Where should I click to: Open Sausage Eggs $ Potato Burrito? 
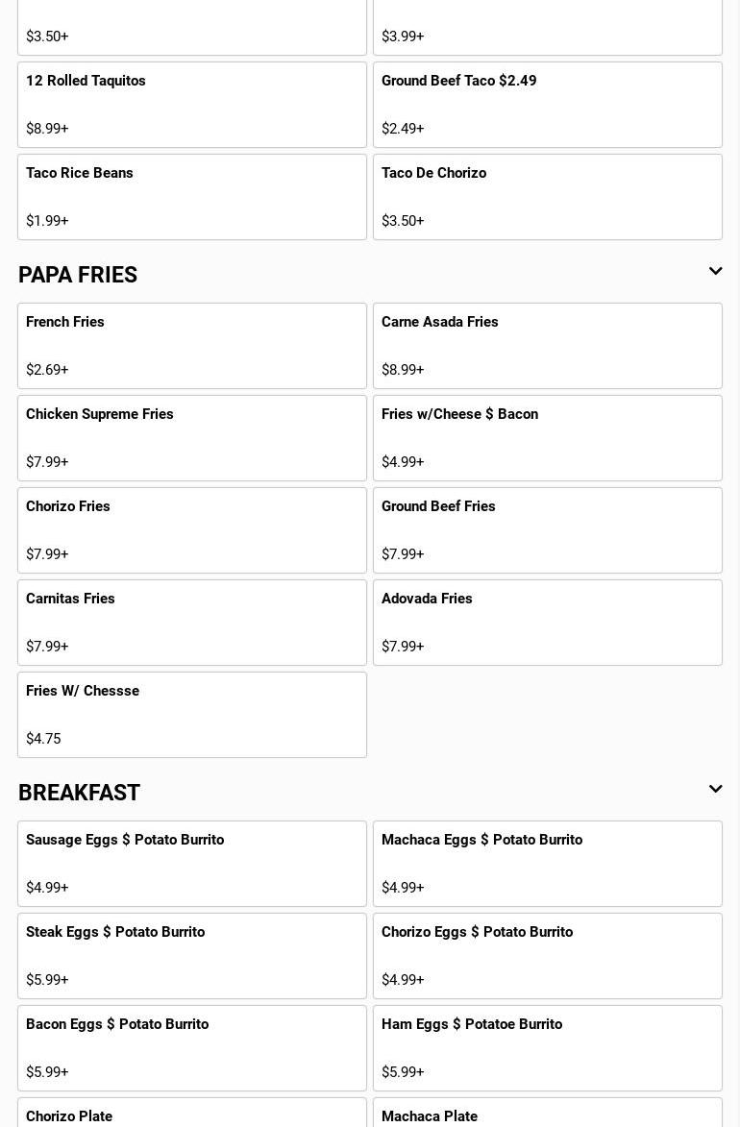pos(192,864)
